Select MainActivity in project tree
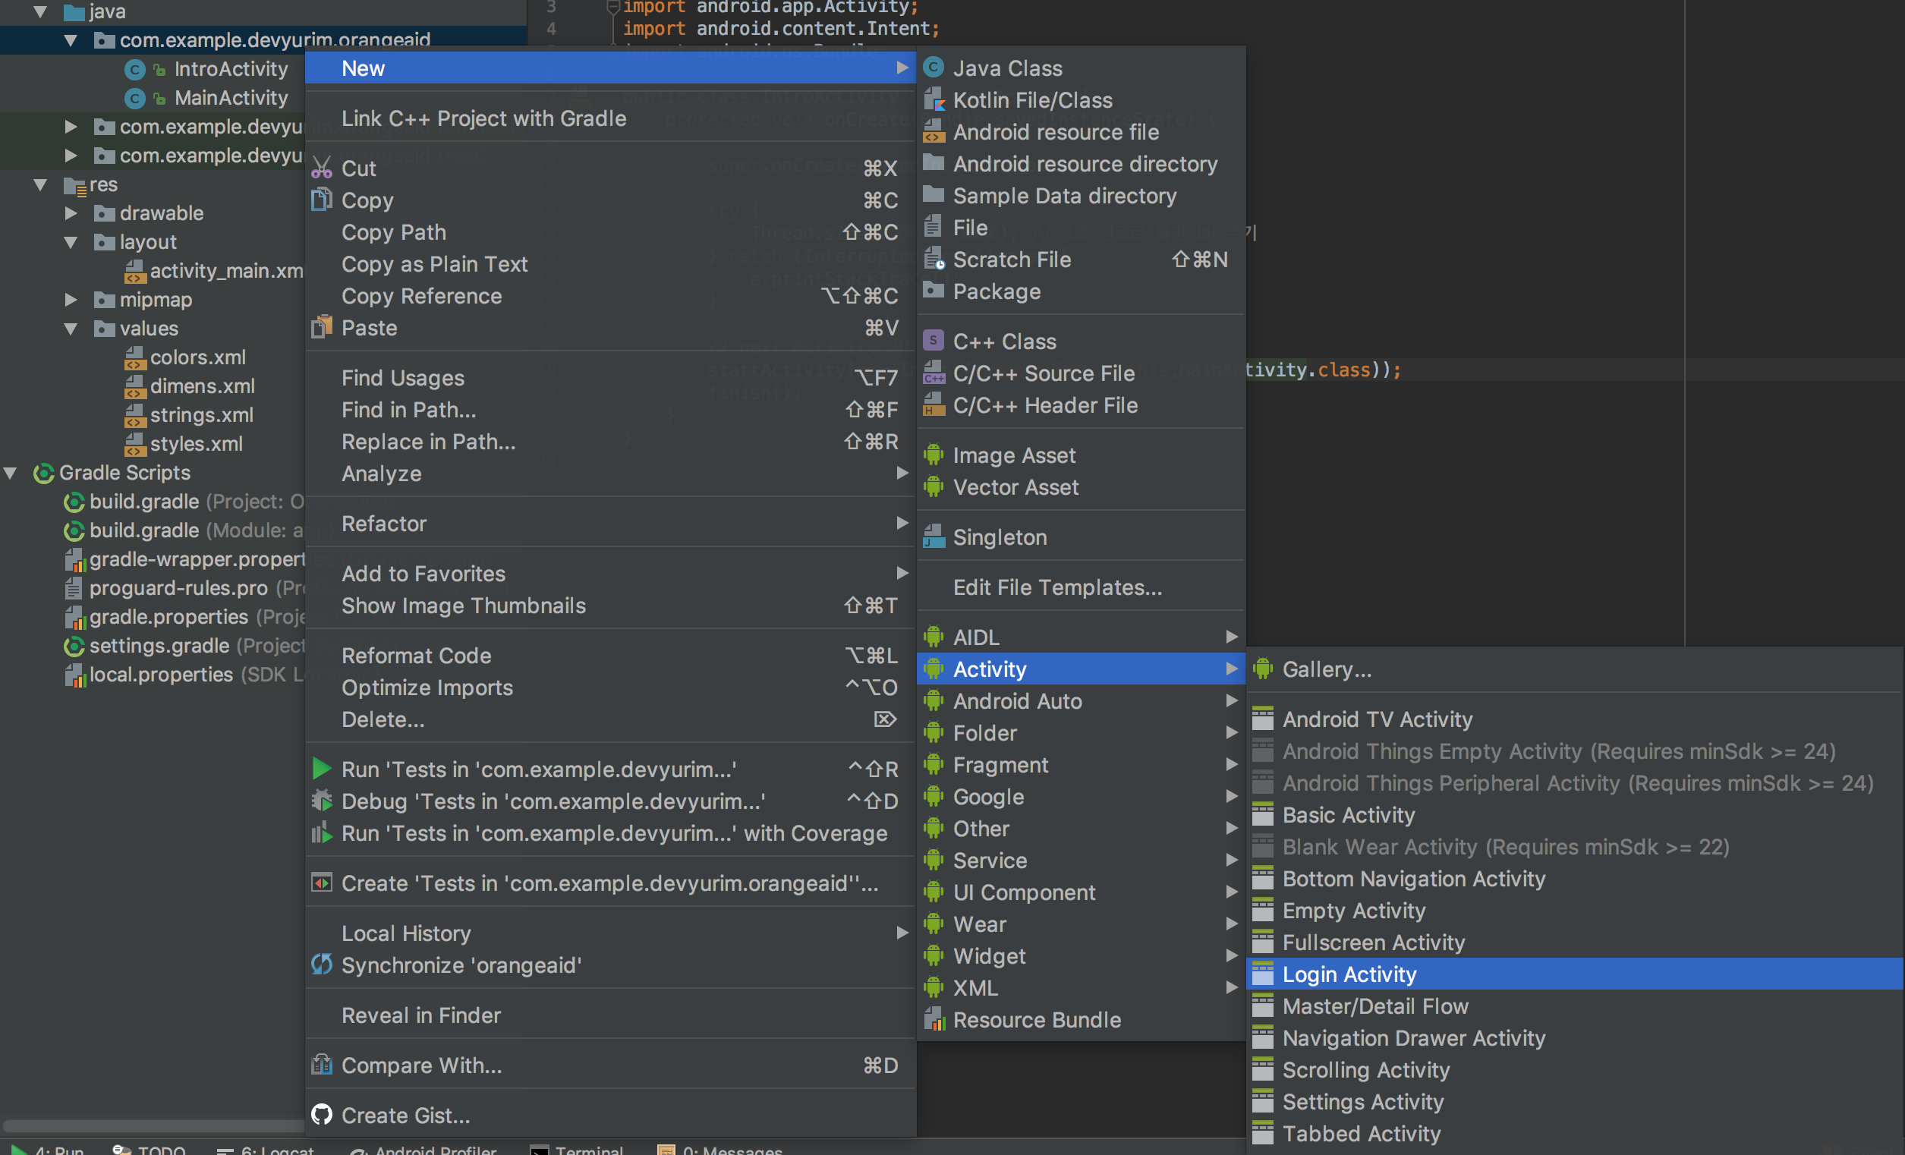 [231, 98]
